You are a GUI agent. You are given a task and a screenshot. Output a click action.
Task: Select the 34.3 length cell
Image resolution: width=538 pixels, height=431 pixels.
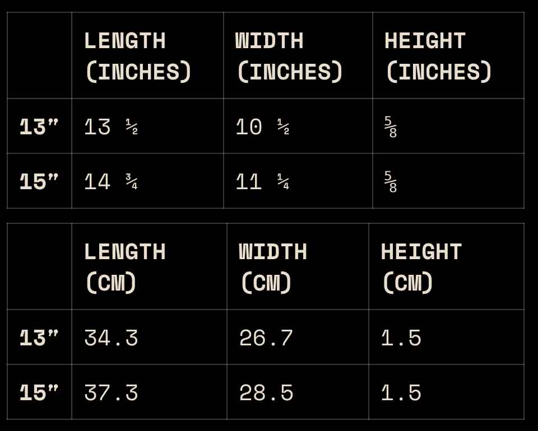click(x=111, y=338)
